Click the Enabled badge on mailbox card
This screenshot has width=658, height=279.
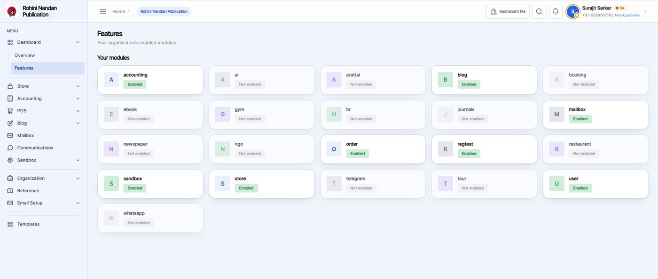pos(580,119)
